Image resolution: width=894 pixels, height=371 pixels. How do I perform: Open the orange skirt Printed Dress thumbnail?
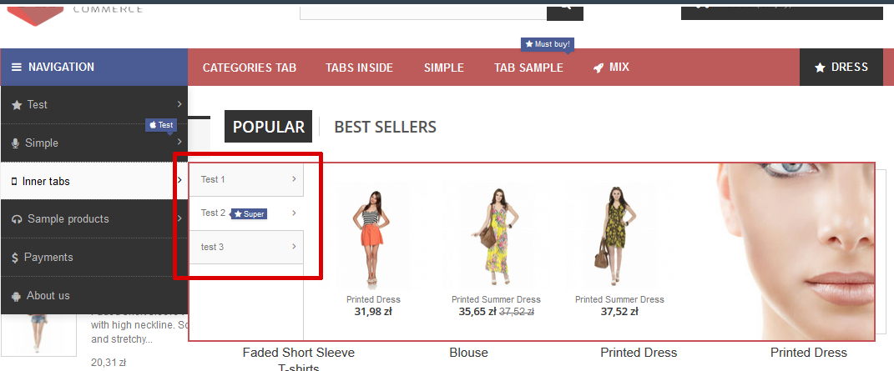coord(373,238)
